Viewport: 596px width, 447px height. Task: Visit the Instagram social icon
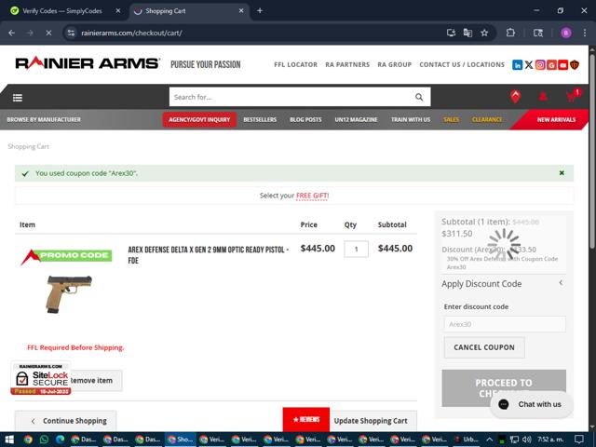pyautogui.click(x=540, y=65)
